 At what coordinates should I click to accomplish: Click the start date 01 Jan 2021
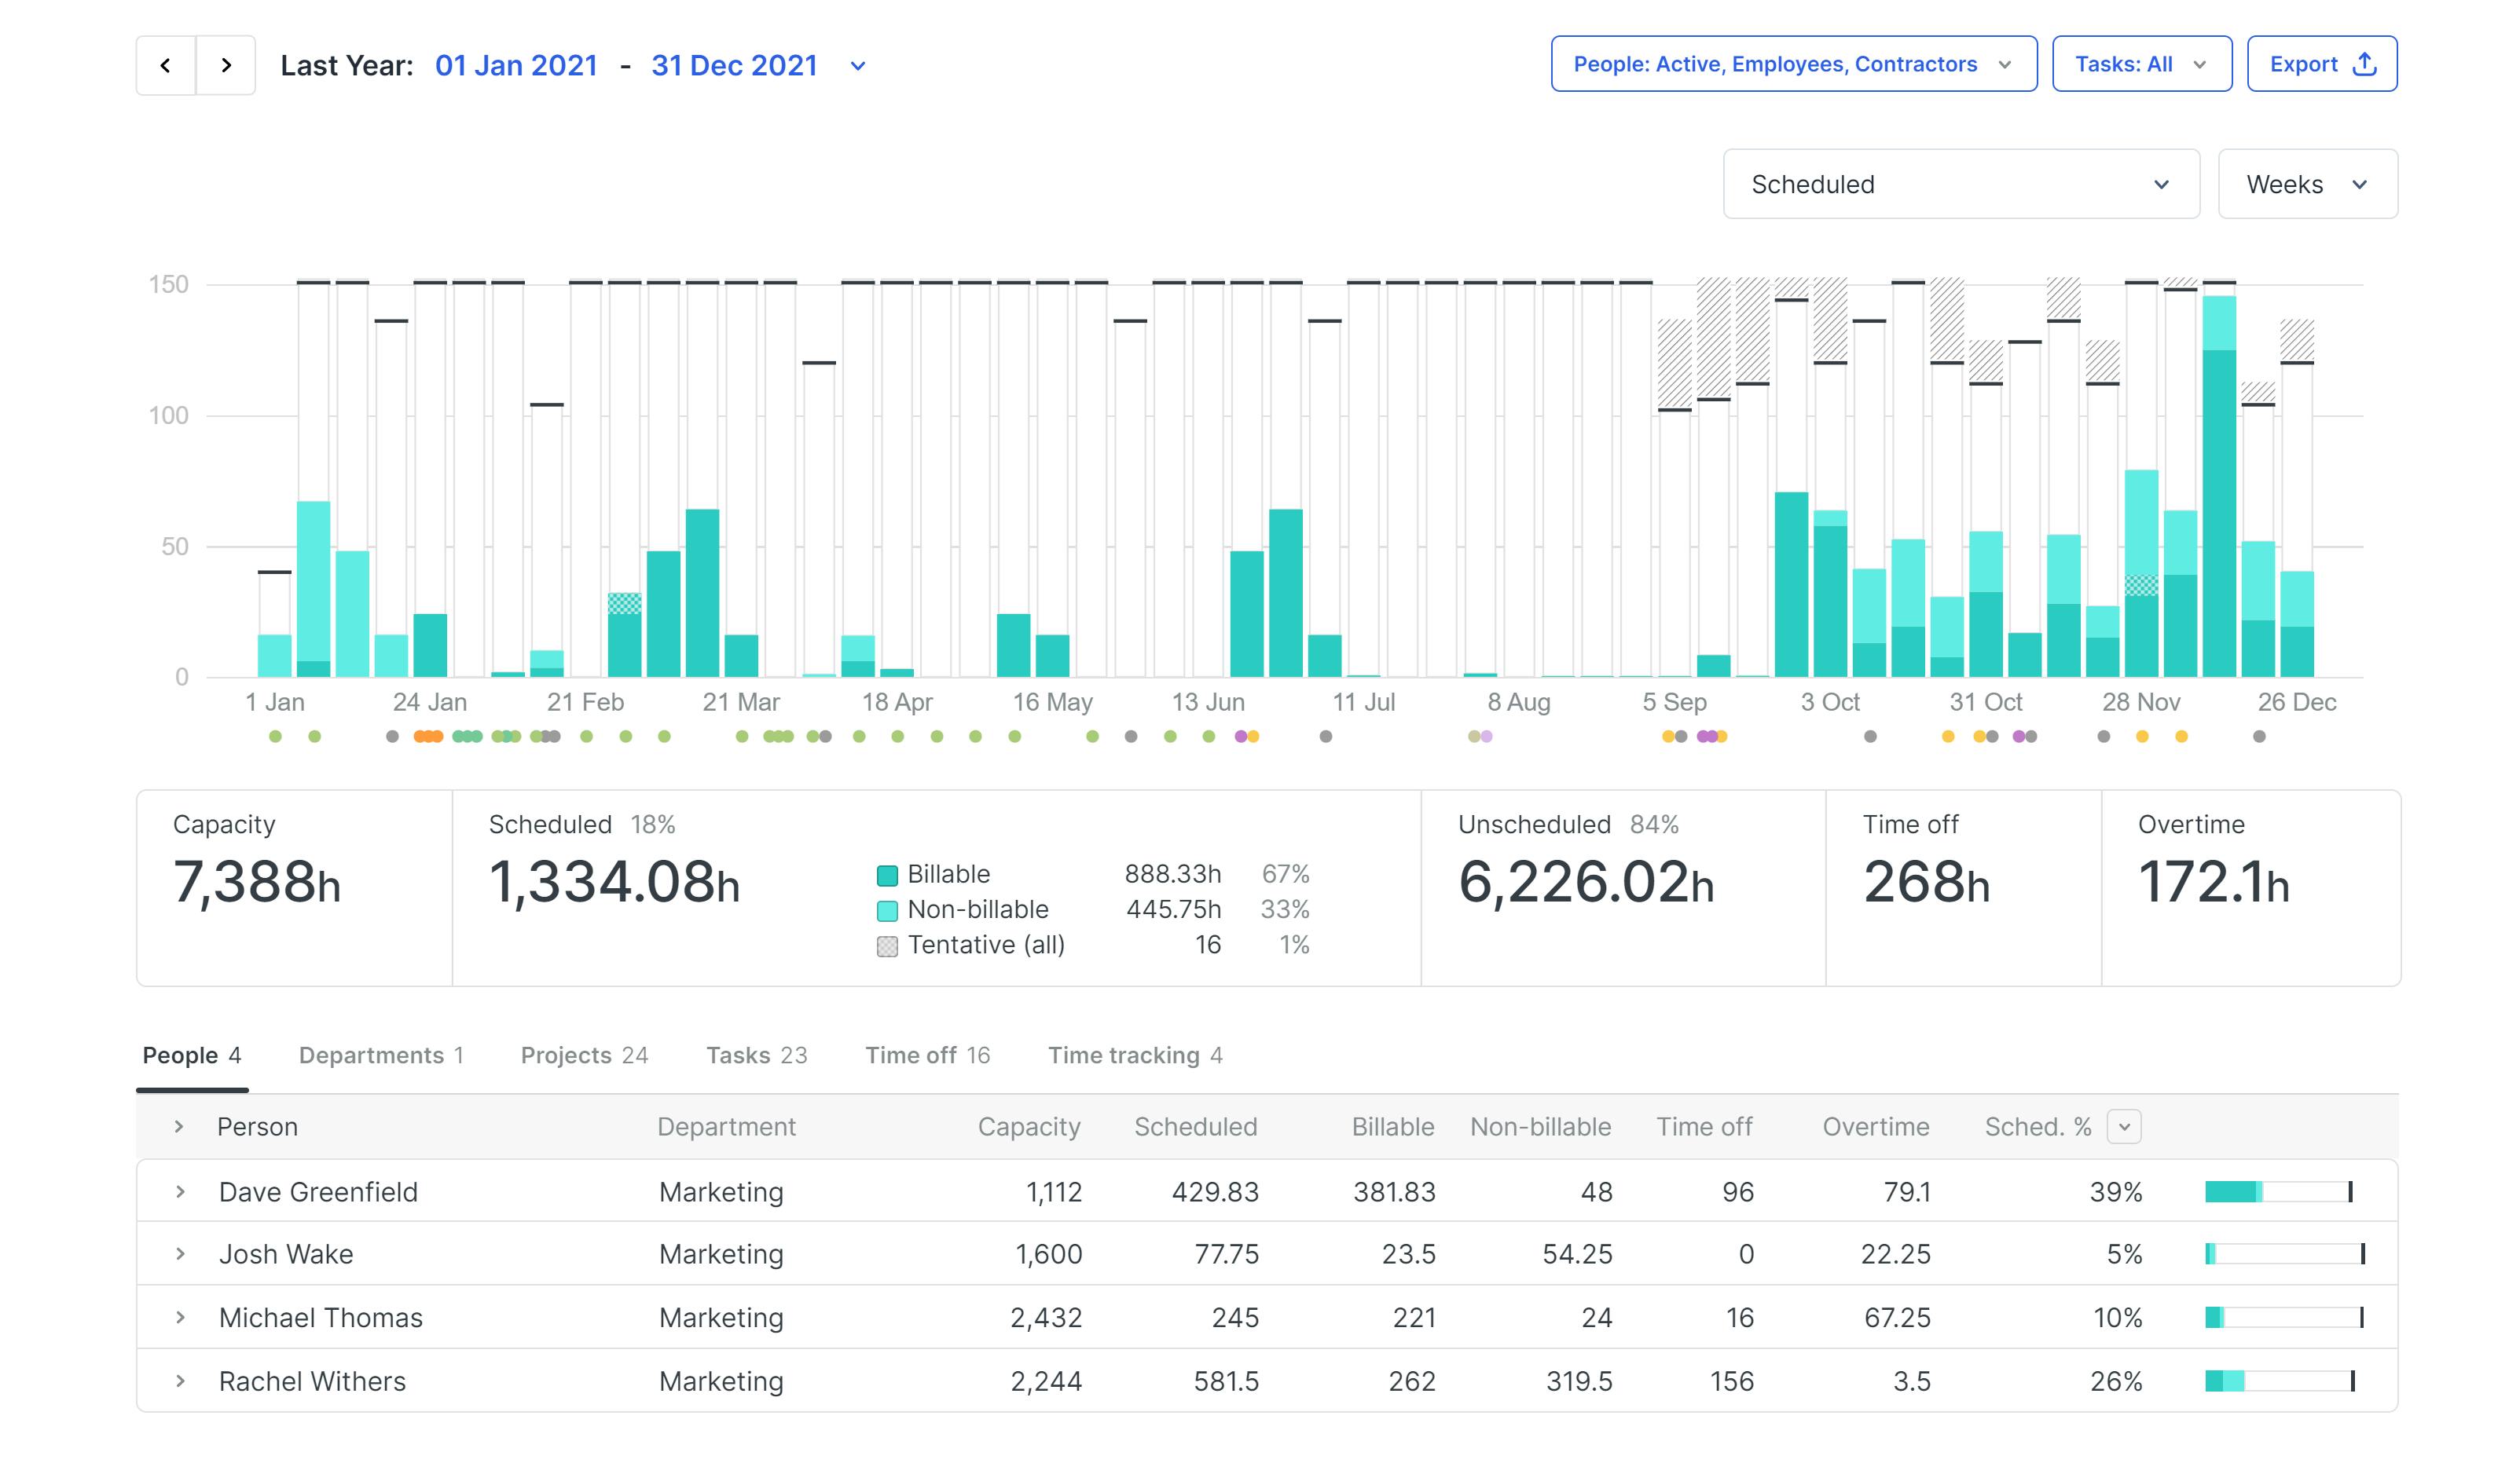(x=516, y=66)
